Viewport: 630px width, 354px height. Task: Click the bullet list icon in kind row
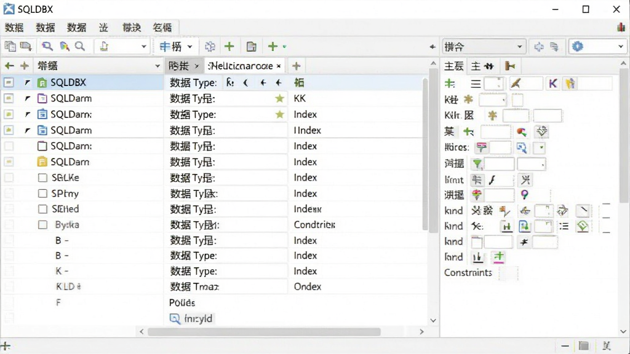564,226
